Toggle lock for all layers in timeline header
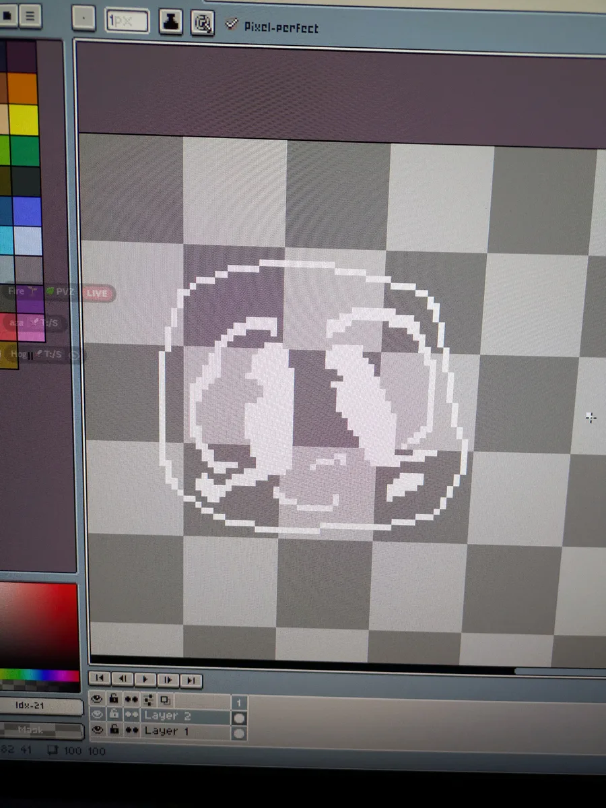This screenshot has height=808, width=606. coord(114,699)
